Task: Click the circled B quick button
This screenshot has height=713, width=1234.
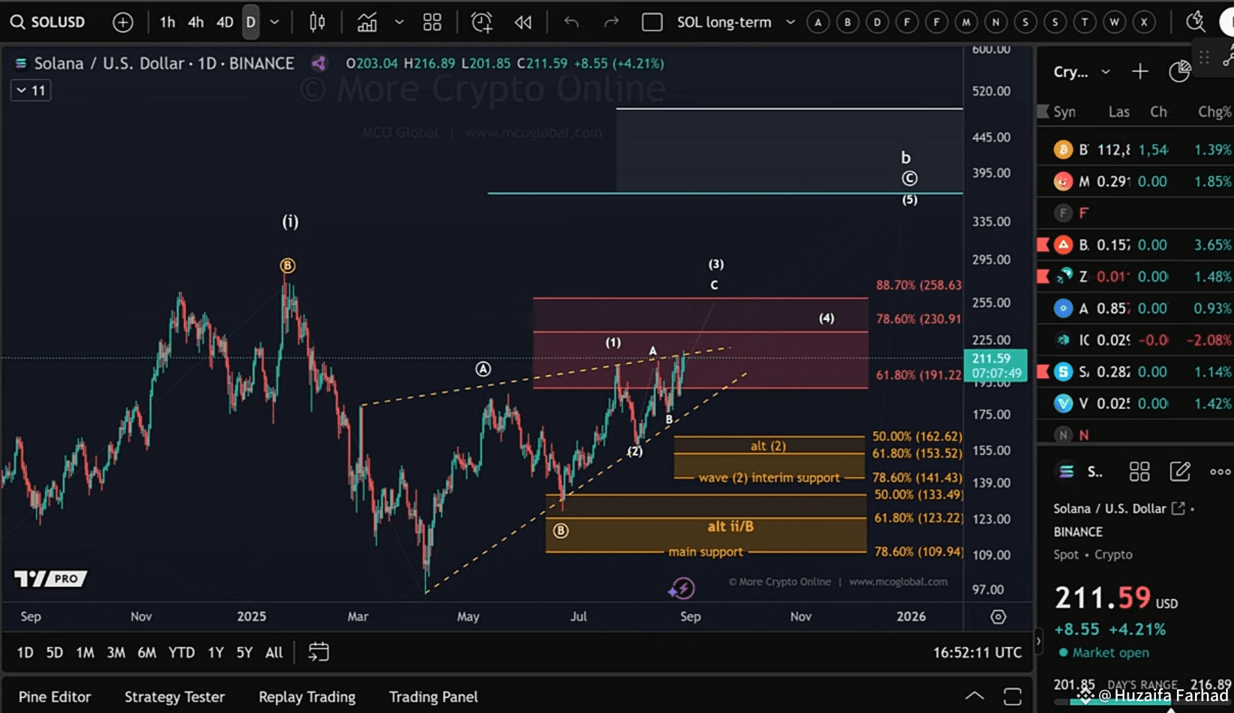Action: pyautogui.click(x=847, y=23)
